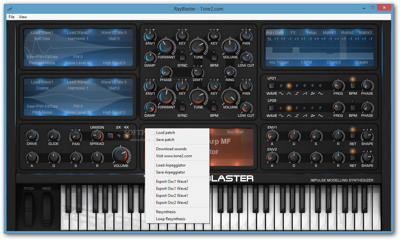This screenshot has width=400, height=240.
Task: Toggle the ENV1 RET button
Action: pos(353,136)
